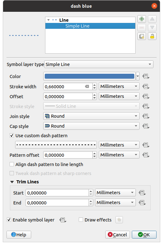Screen dimensions: 163x245
Task: Duplicate the current symbol layer icon
Action: (141, 37)
